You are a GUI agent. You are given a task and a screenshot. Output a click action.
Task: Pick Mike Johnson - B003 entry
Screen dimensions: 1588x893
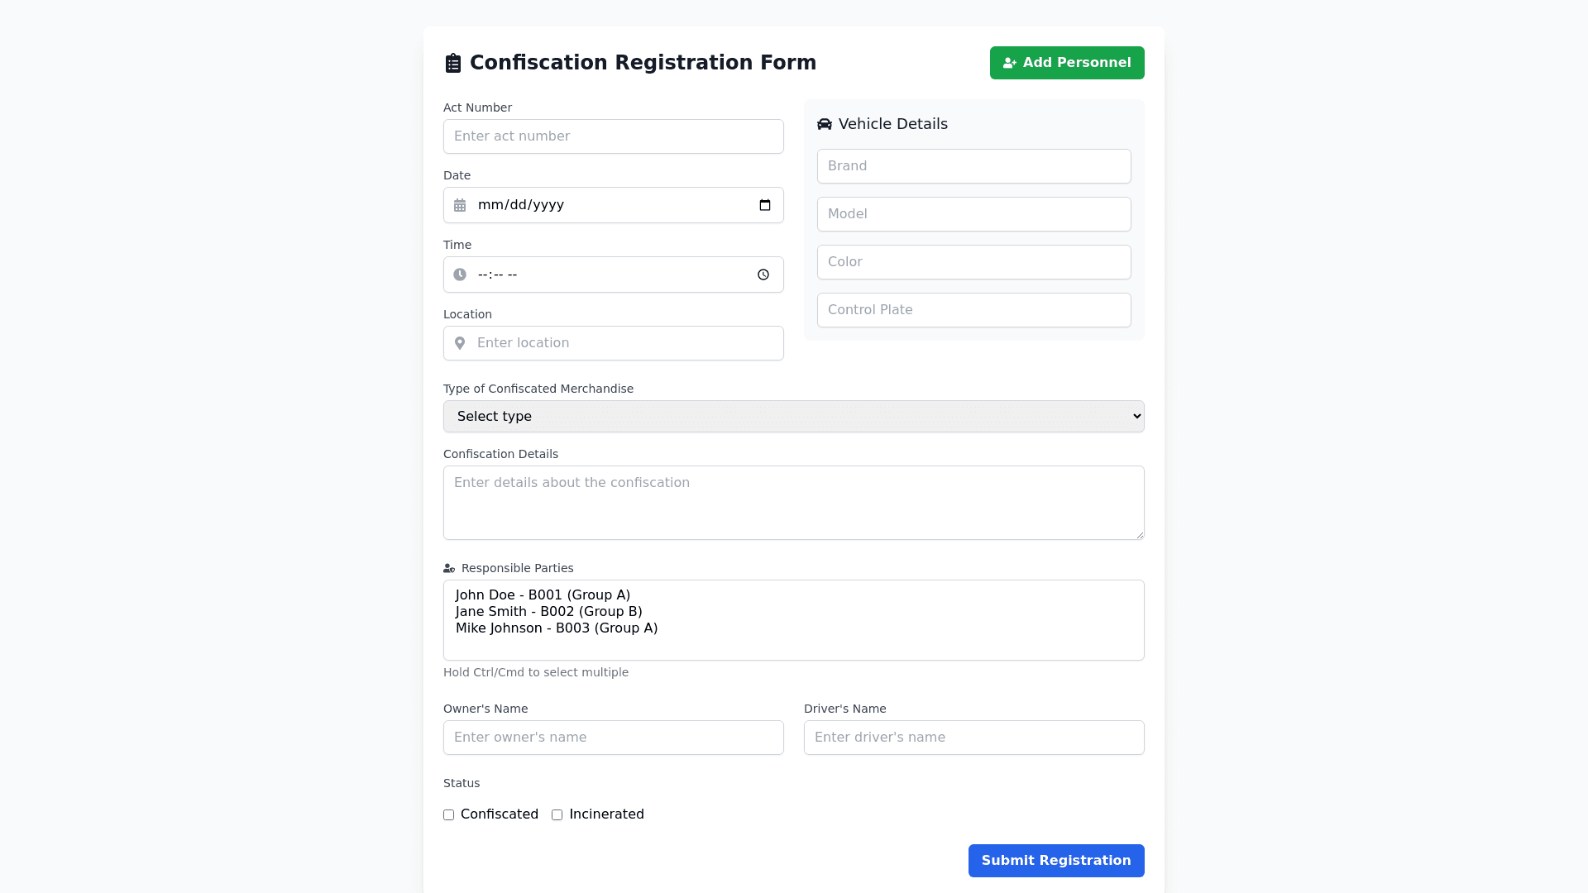pyautogui.click(x=557, y=628)
